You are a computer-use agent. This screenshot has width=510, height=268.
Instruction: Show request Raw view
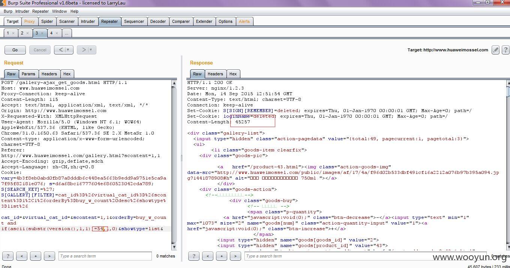pos(11,74)
